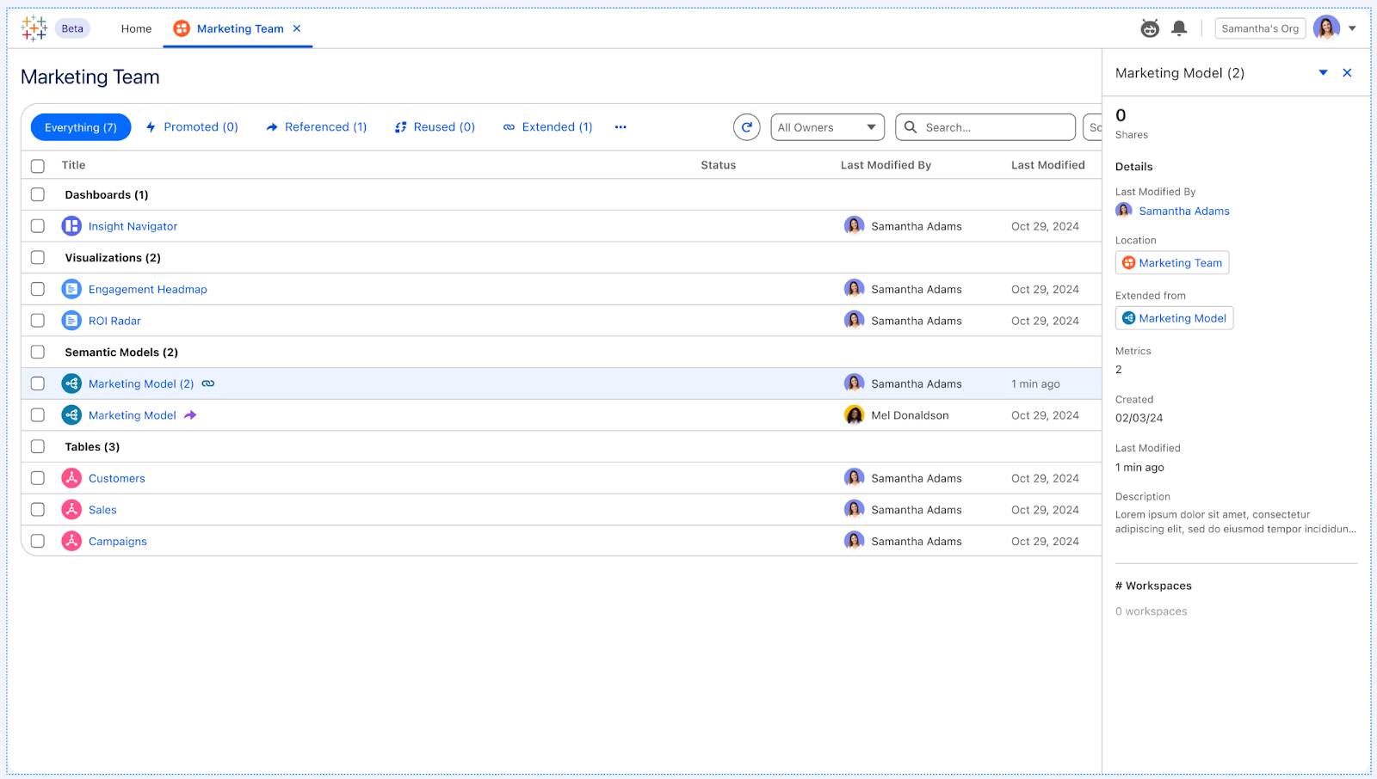This screenshot has height=779, width=1377.
Task: Click the Insight Navigator dashboard icon
Action: point(71,226)
